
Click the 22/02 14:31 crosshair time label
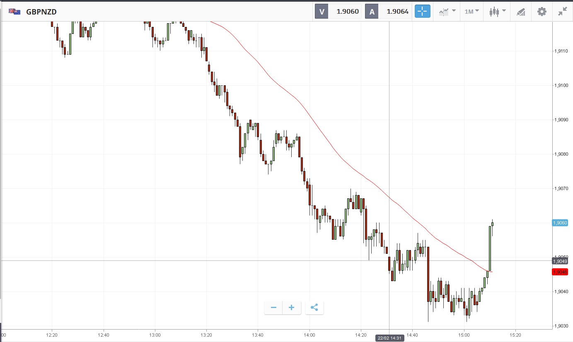[389, 338]
